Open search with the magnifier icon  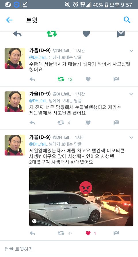coord(127,20)
